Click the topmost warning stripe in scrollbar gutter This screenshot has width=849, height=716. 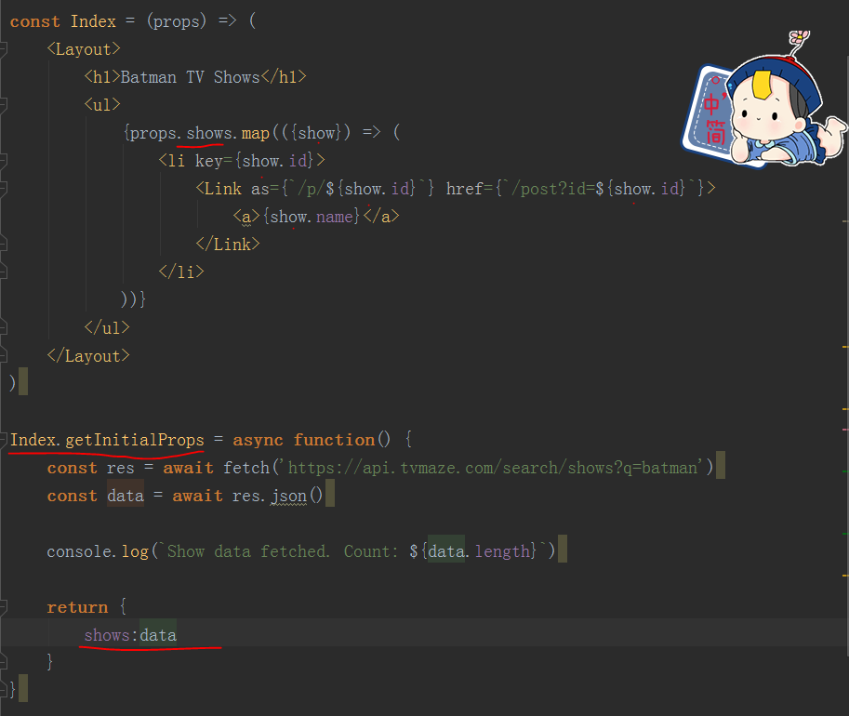click(844, 222)
